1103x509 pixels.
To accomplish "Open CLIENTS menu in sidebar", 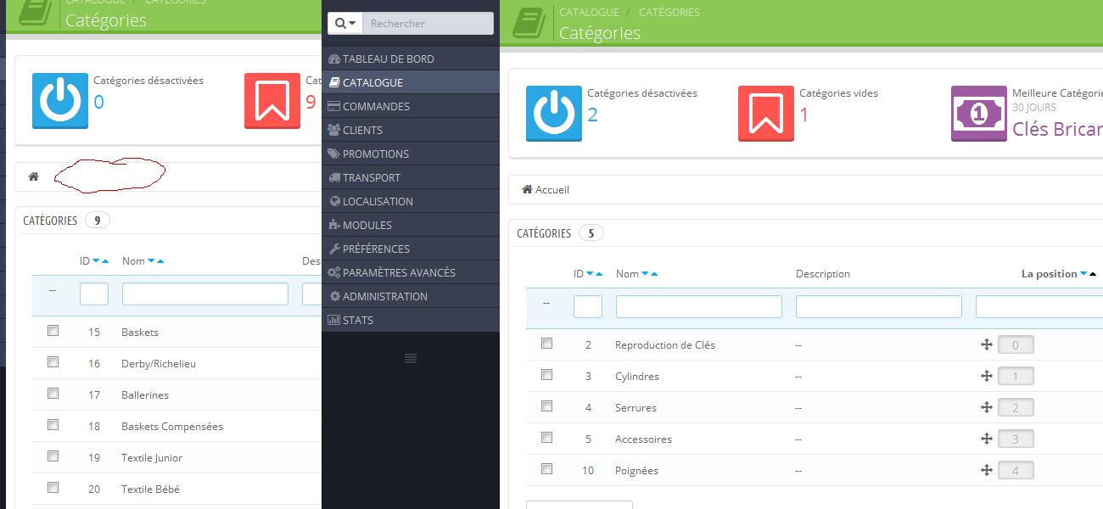I will [411, 130].
